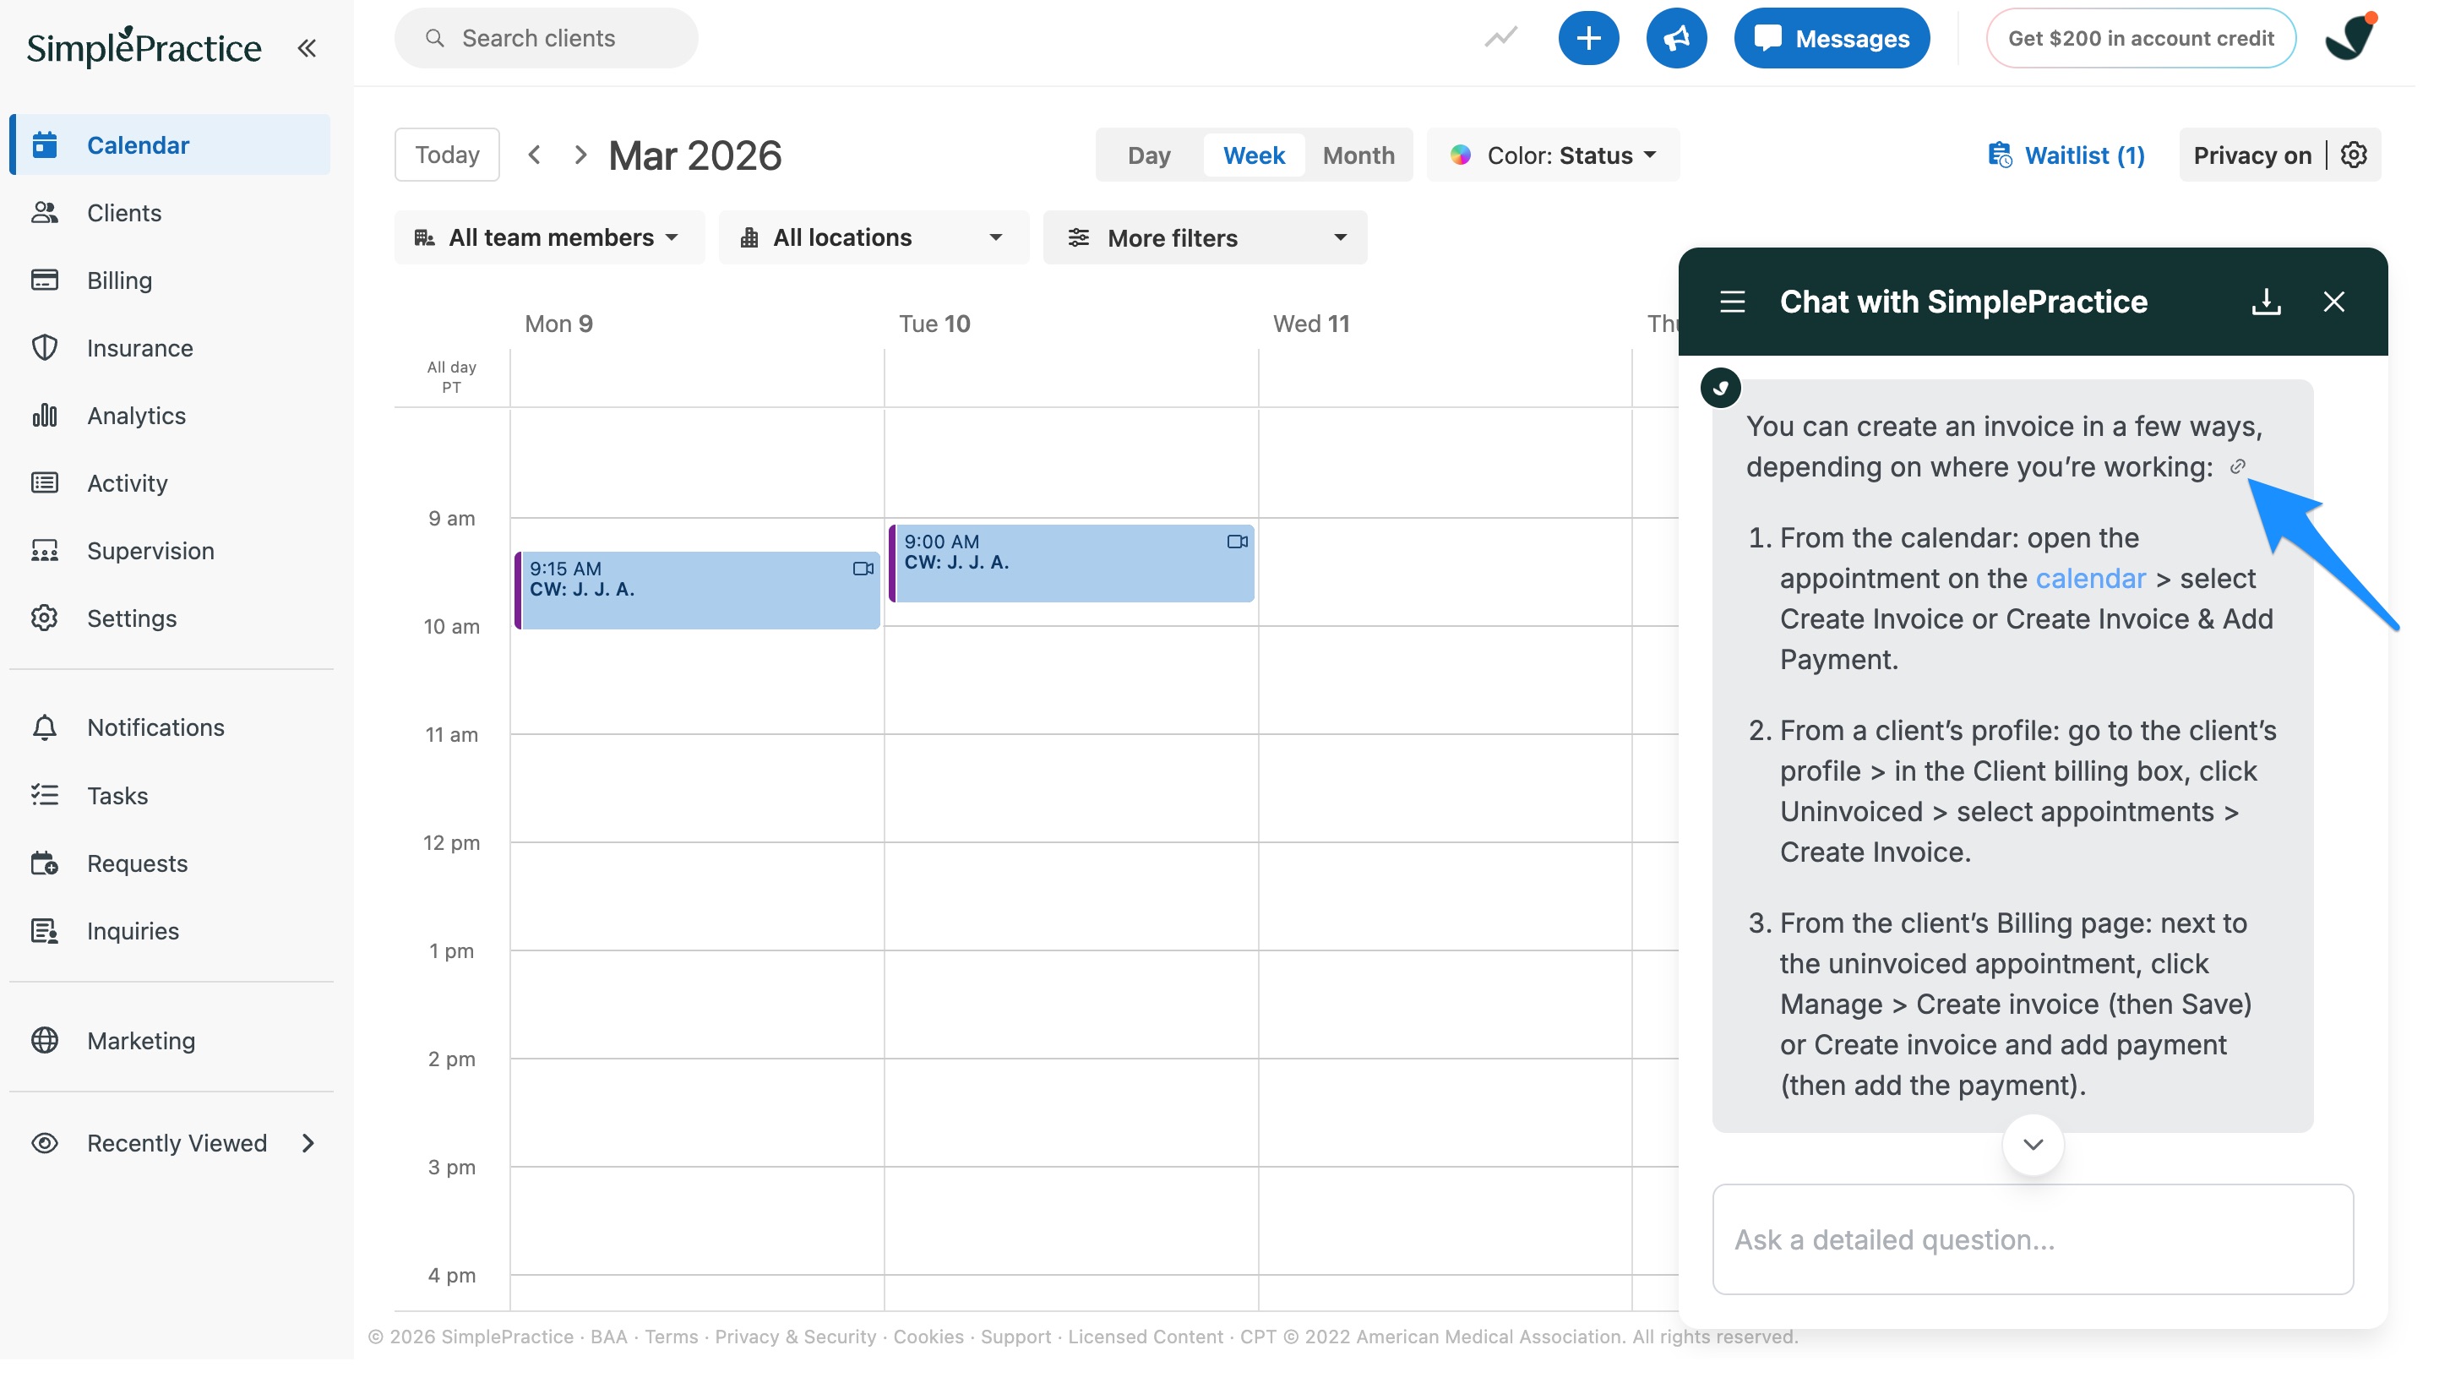Switch to Month view

pos(1358,155)
